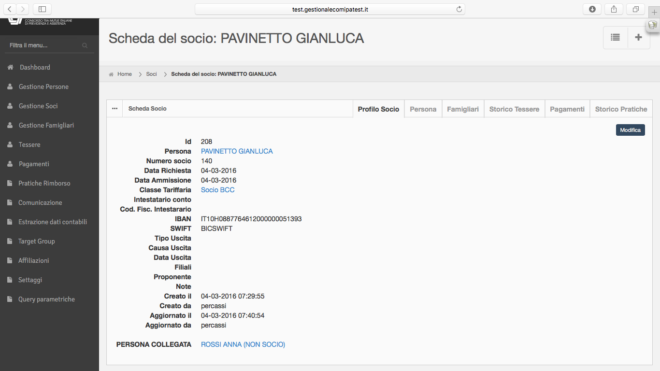Click the Home icon in breadcrumb

(112, 74)
